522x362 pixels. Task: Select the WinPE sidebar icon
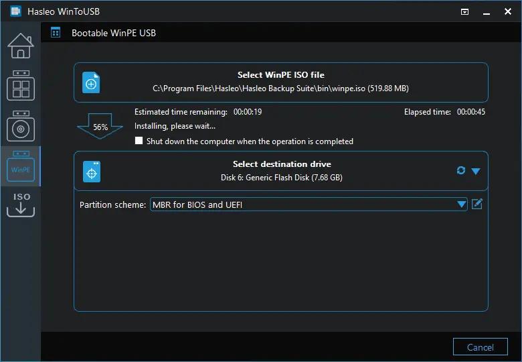[21, 166]
